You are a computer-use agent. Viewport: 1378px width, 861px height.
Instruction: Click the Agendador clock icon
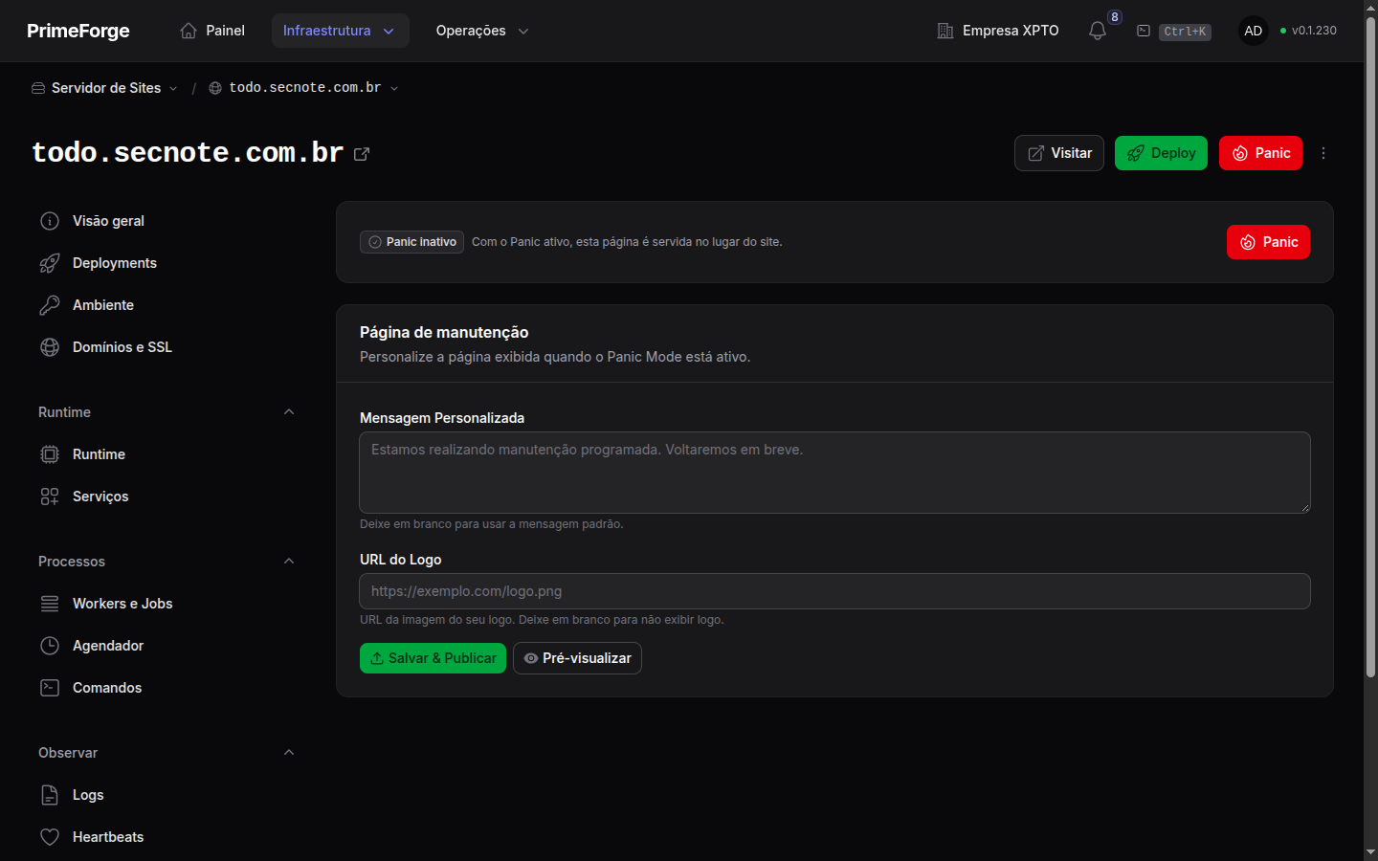click(x=50, y=646)
